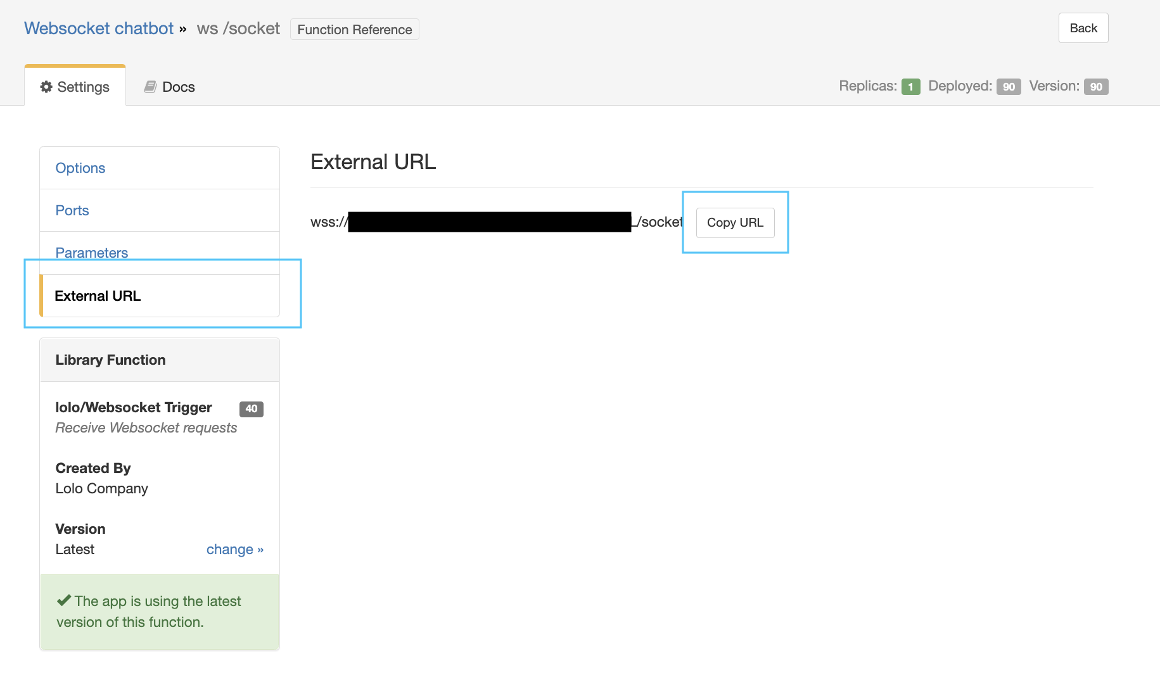Click the Back button

tap(1083, 28)
